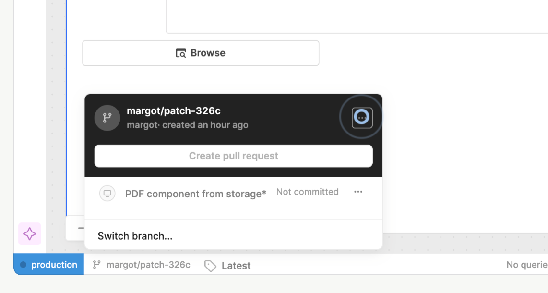
Task: Click the tag icon next to Latest
Action: pyautogui.click(x=210, y=266)
